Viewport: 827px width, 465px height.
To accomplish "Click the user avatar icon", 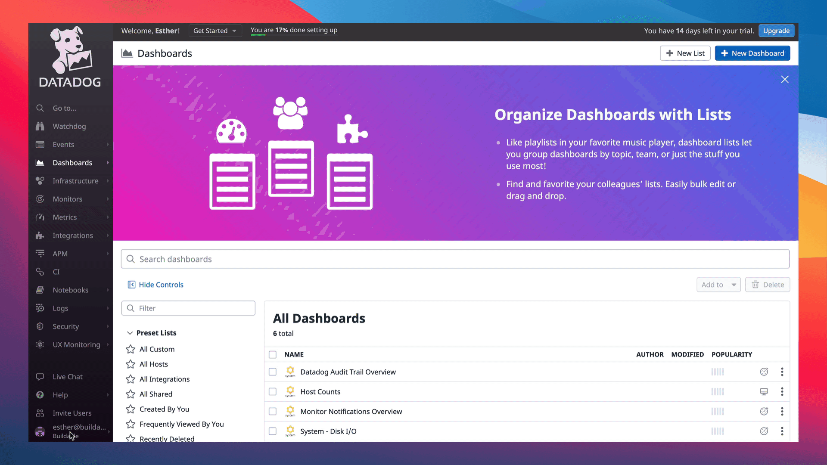I will point(40,431).
